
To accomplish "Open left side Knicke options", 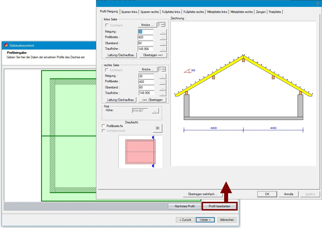I will pos(147,25).
